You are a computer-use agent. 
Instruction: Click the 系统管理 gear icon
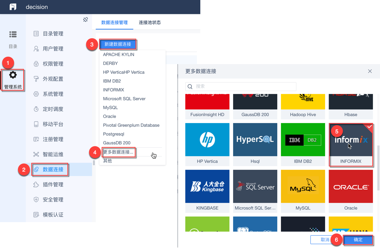[36, 94]
